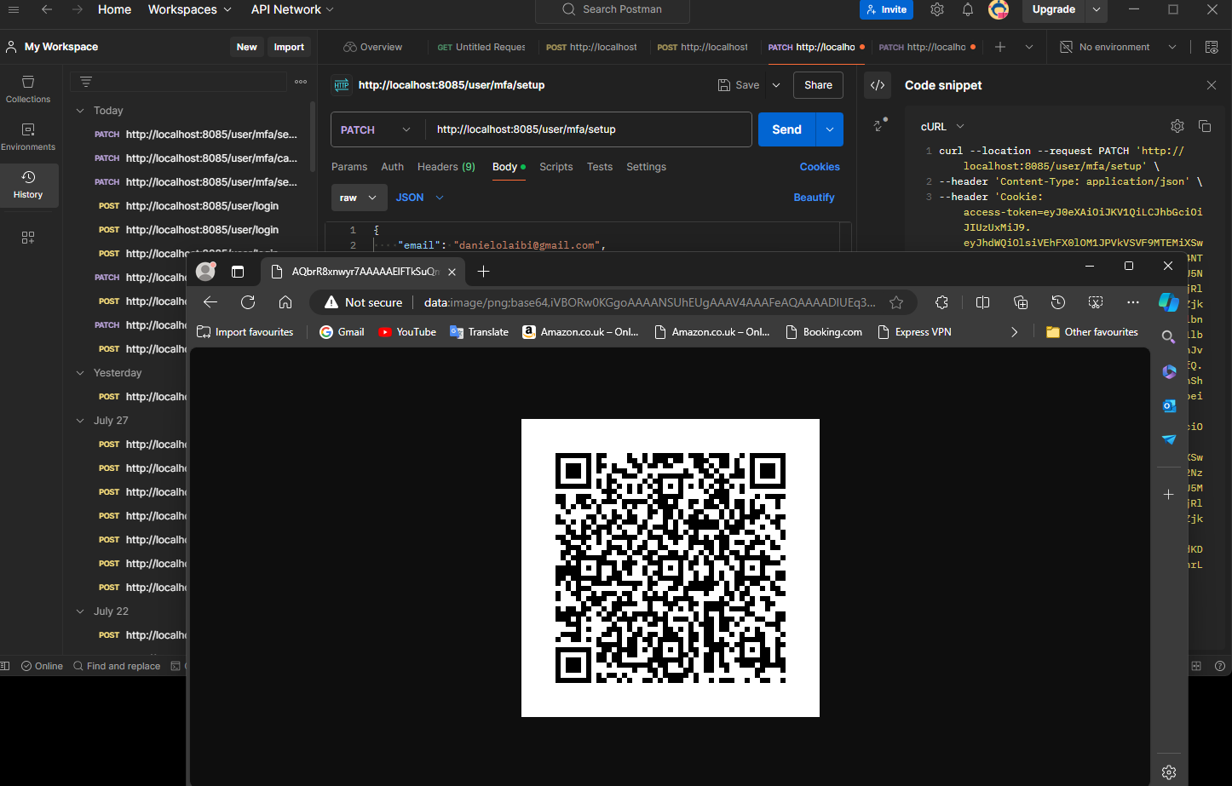
Task: Open the Scripts request tab
Action: [556, 167]
